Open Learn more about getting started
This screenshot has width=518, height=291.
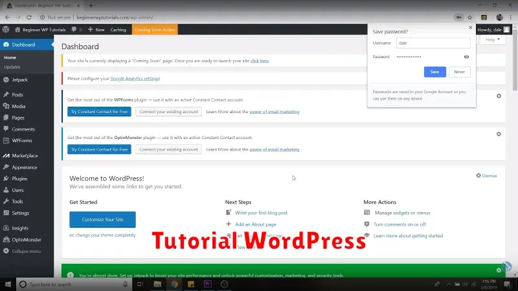[x=408, y=235]
